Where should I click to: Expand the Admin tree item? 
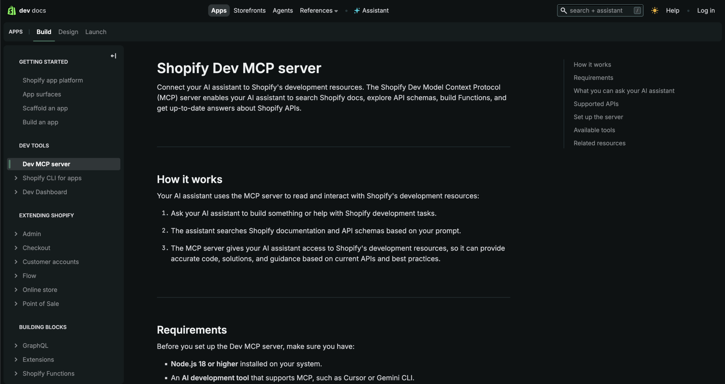(x=16, y=234)
